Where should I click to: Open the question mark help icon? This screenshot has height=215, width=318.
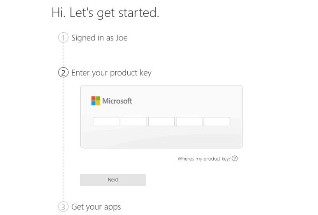coord(235,159)
